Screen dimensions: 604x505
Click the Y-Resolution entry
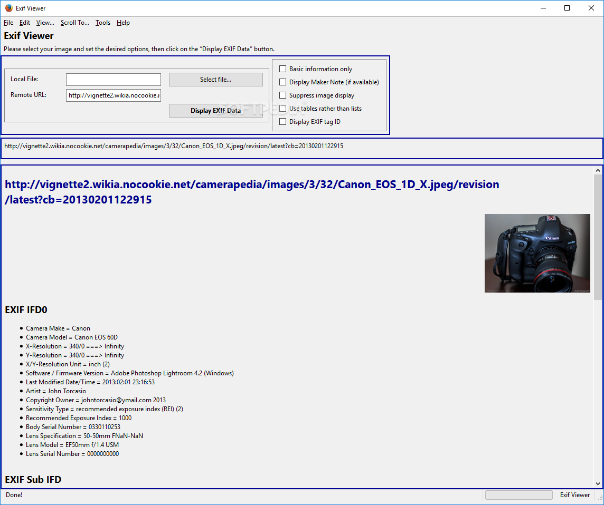coord(75,355)
